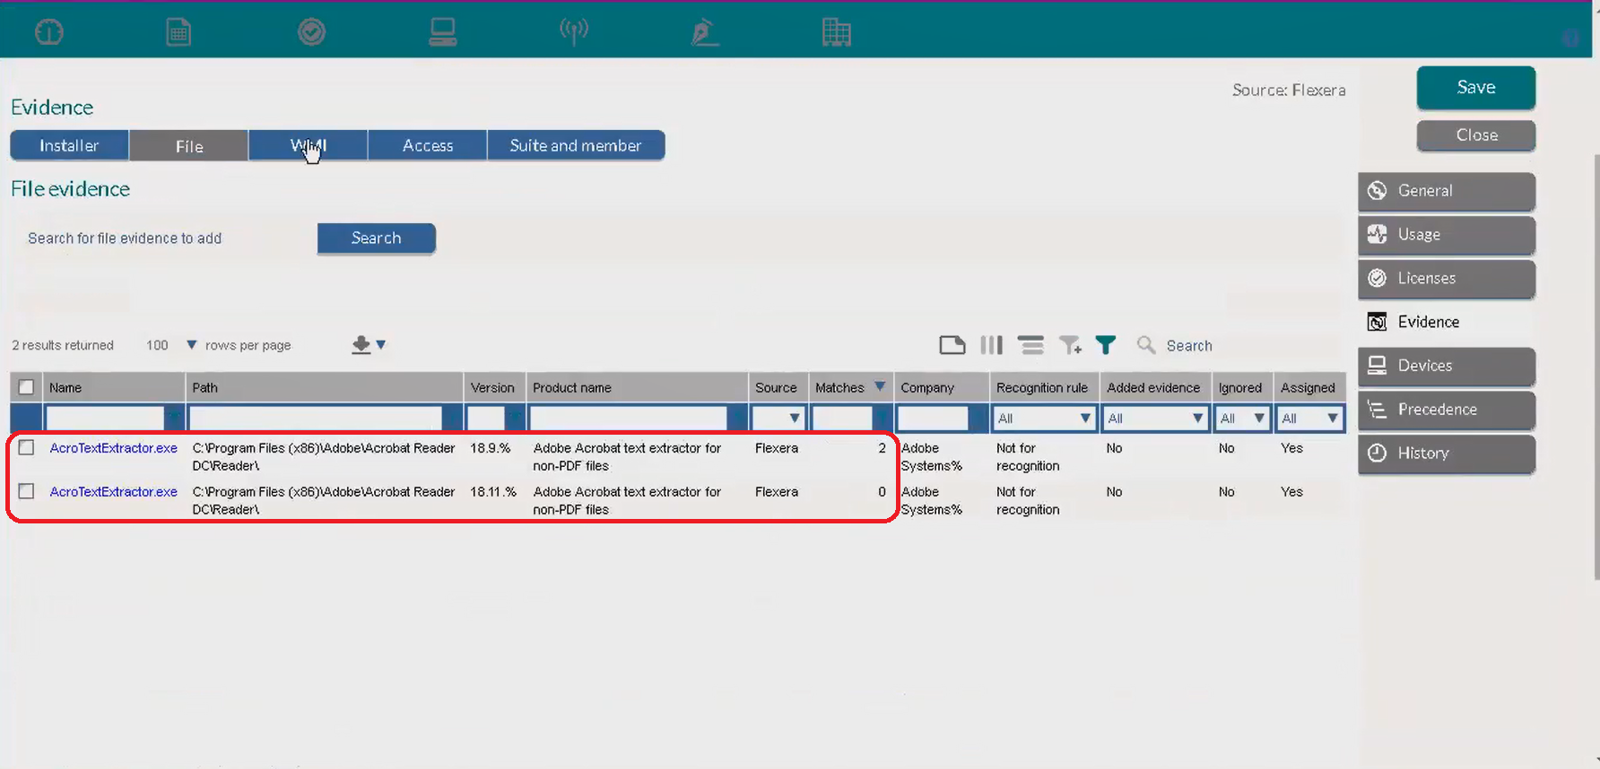Click the download export icon above the table

(x=361, y=345)
